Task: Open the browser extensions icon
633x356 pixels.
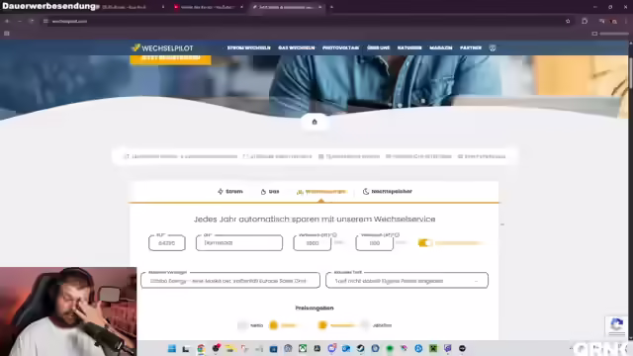Action: 585,21
